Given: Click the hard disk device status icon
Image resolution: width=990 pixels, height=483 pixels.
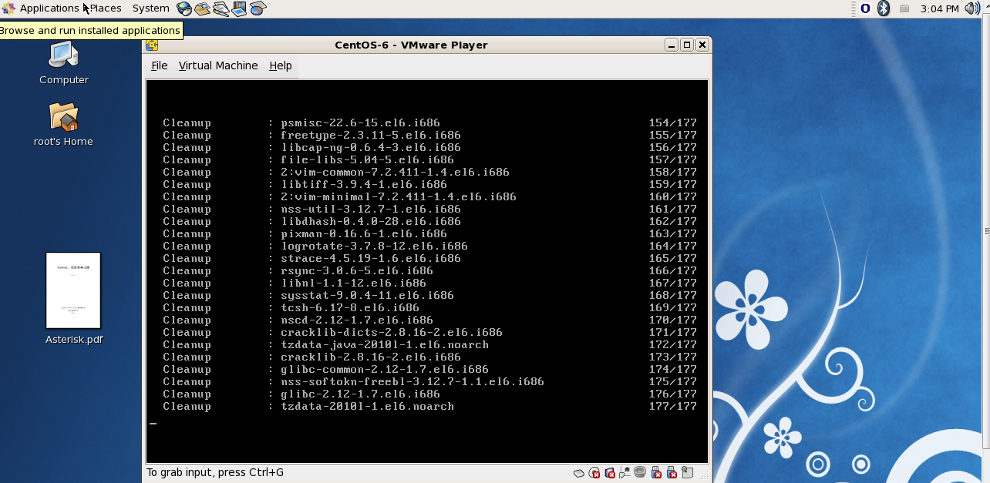Looking at the screenshot, I should (579, 472).
